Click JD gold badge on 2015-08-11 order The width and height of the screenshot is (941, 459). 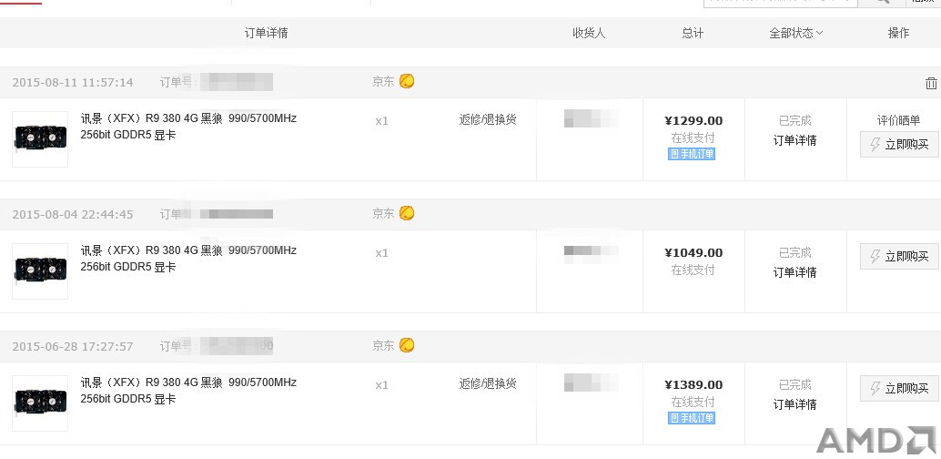407,81
